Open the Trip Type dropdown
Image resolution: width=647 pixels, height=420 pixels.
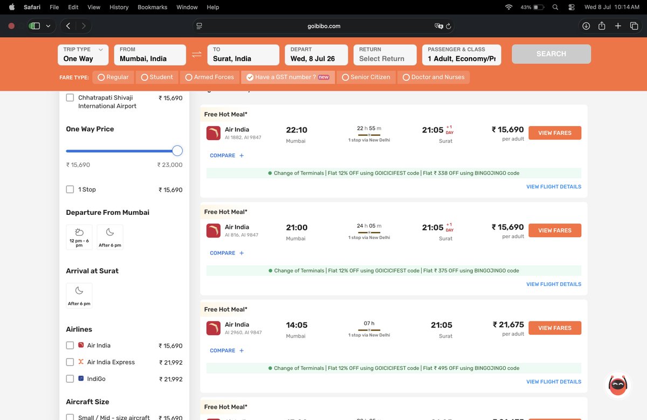coord(83,54)
